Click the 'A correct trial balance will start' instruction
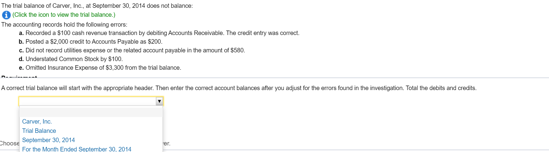The width and height of the screenshot is (549, 152). 239,88
